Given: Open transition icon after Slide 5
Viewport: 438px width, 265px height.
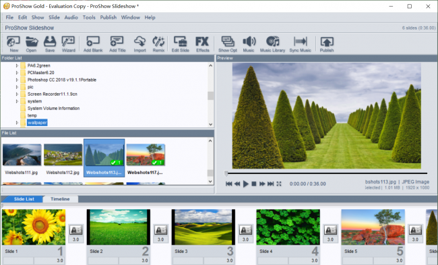Looking at the screenshot, I should point(415,230).
